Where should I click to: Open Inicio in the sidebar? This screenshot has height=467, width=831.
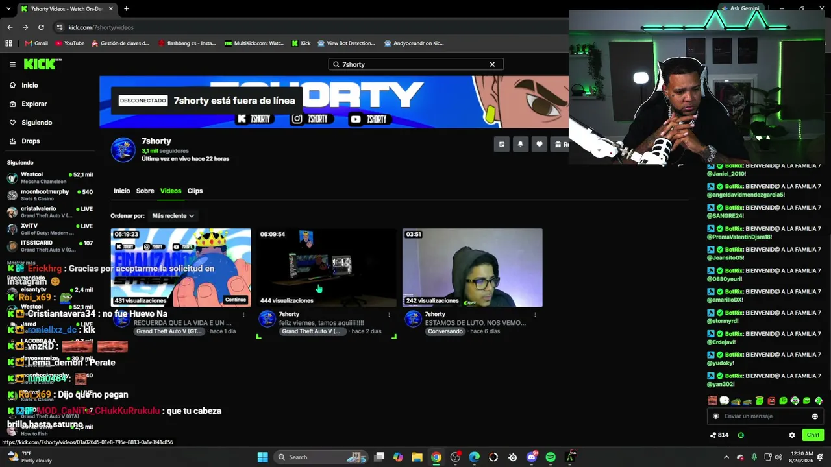point(30,85)
